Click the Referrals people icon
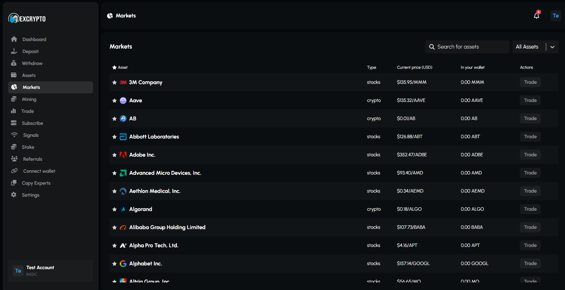 (14, 159)
